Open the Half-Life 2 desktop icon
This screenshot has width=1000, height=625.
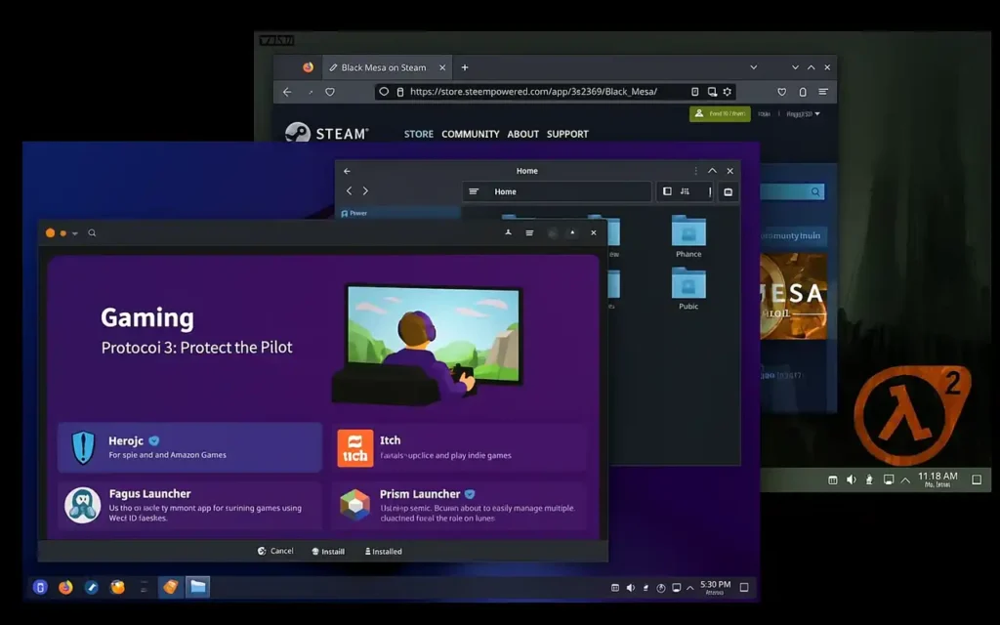912,408
